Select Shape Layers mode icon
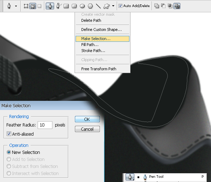Image resolution: width=211 pixels, height=182 pixels. click(26, 6)
